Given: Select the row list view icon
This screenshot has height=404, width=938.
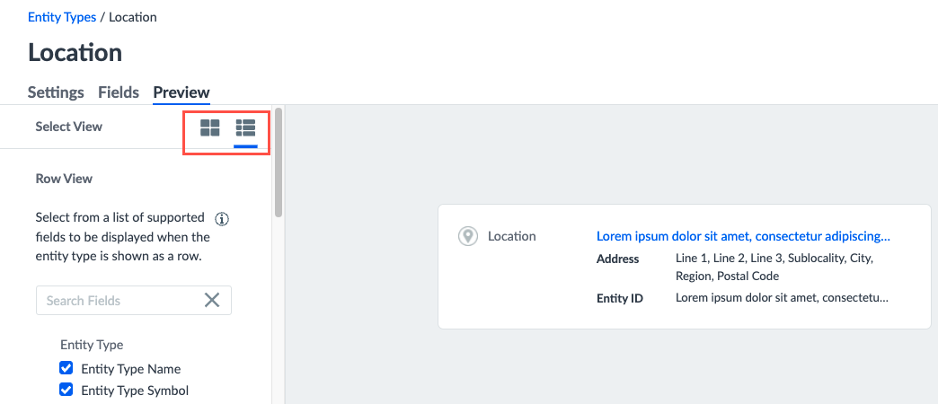Looking at the screenshot, I should coord(246,127).
